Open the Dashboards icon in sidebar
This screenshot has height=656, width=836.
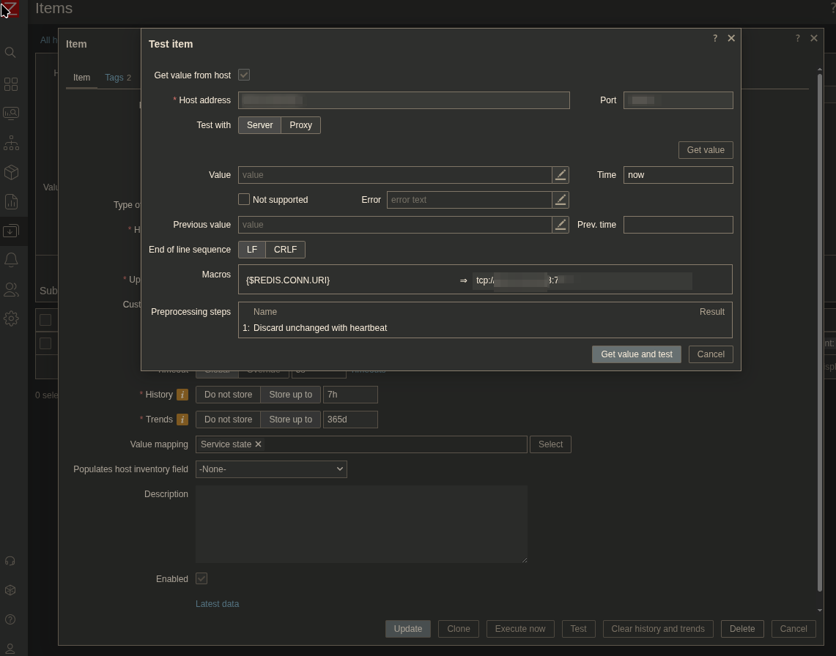[x=11, y=84]
